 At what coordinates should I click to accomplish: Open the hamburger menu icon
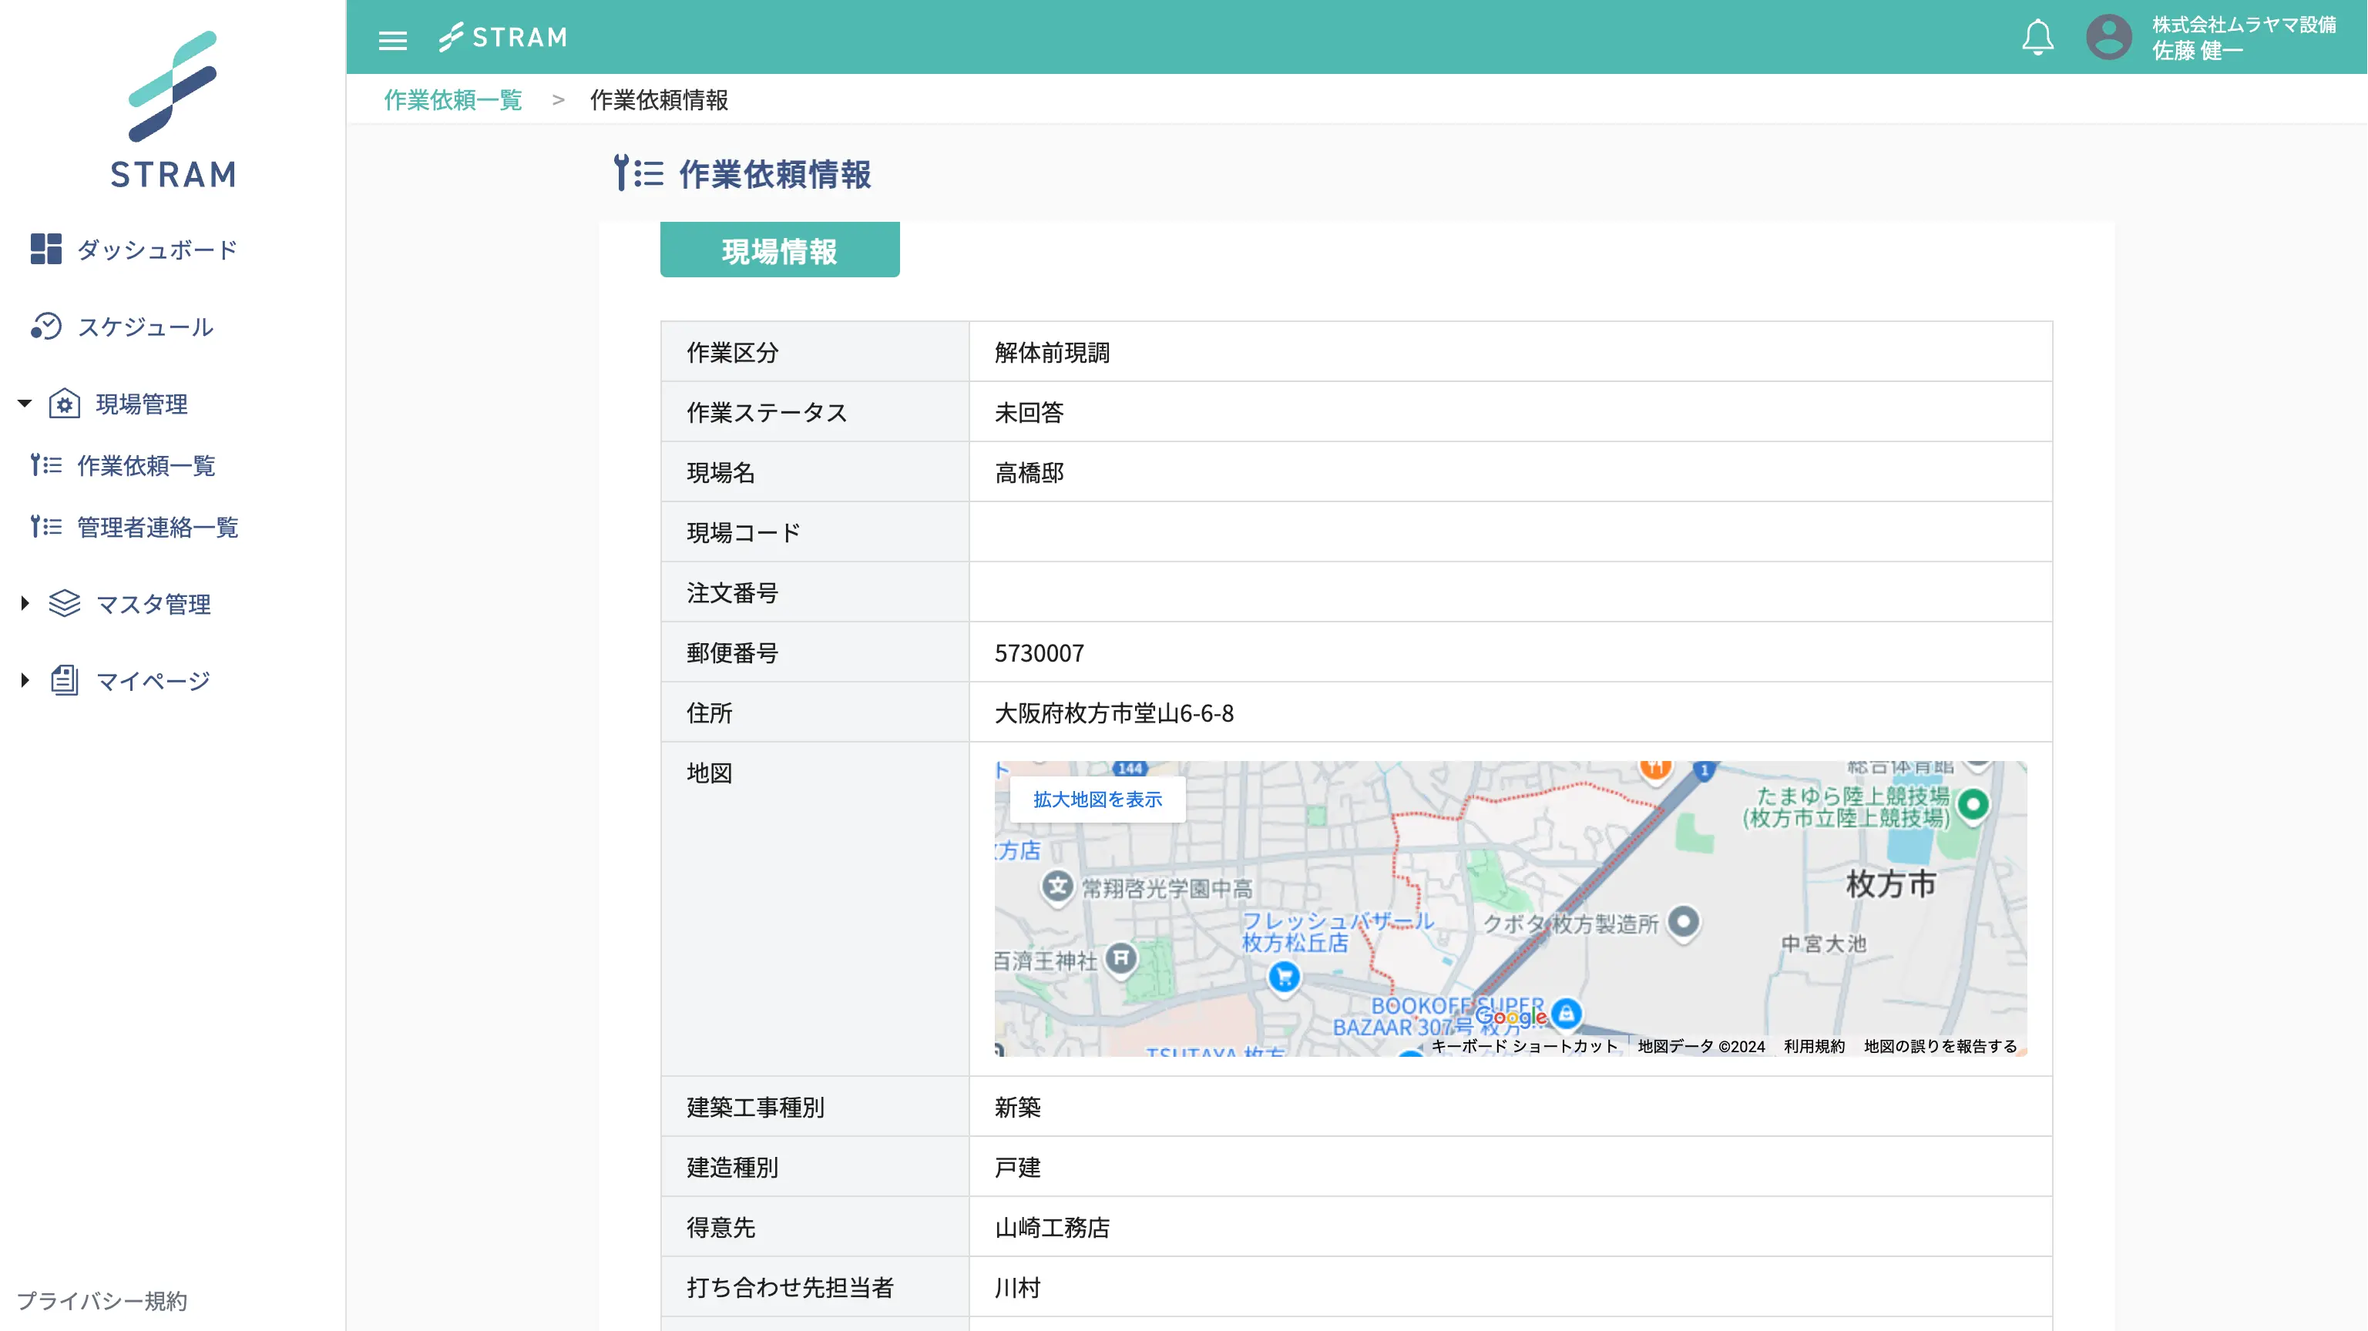click(392, 39)
